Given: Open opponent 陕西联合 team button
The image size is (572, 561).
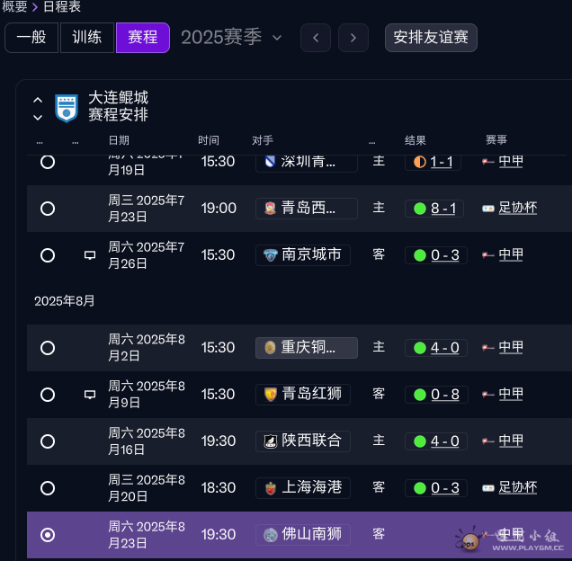Looking at the screenshot, I should (x=303, y=441).
